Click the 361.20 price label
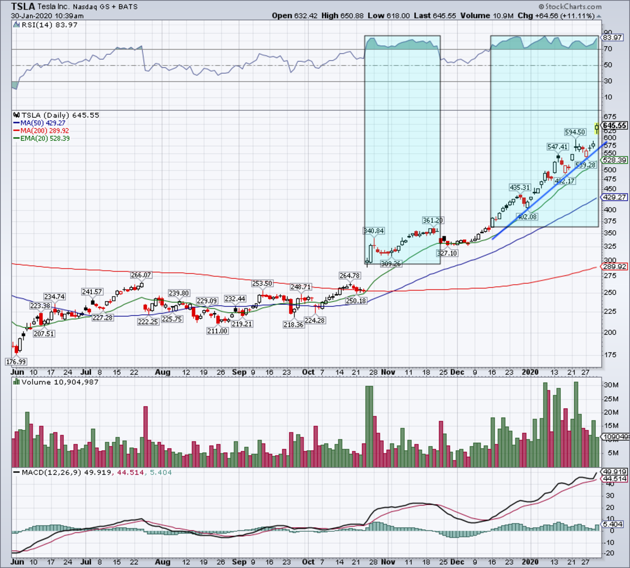Image resolution: width=630 pixels, height=568 pixels. pyautogui.click(x=433, y=221)
